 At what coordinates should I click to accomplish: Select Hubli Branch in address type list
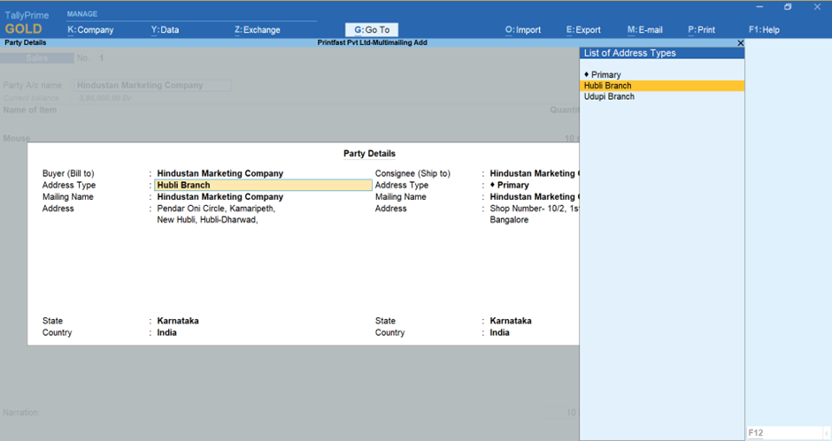point(662,86)
